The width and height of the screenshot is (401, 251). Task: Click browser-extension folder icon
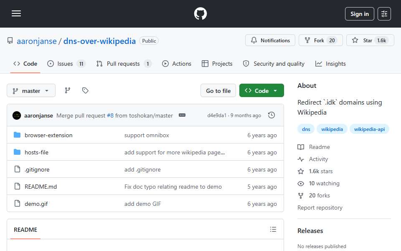pyautogui.click(x=17, y=135)
